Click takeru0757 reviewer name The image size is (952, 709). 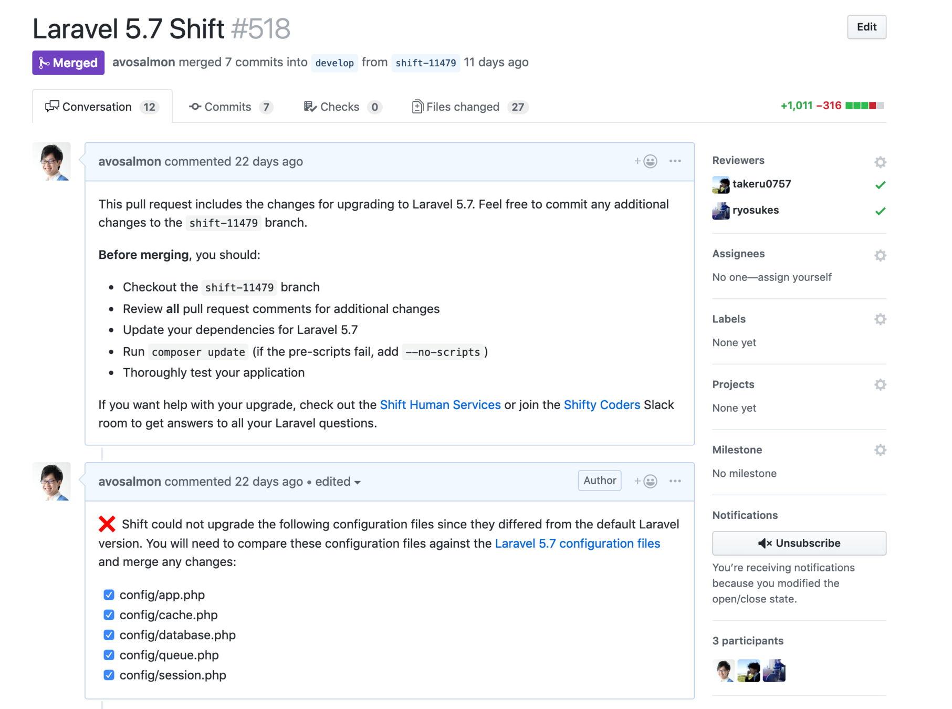coord(761,184)
